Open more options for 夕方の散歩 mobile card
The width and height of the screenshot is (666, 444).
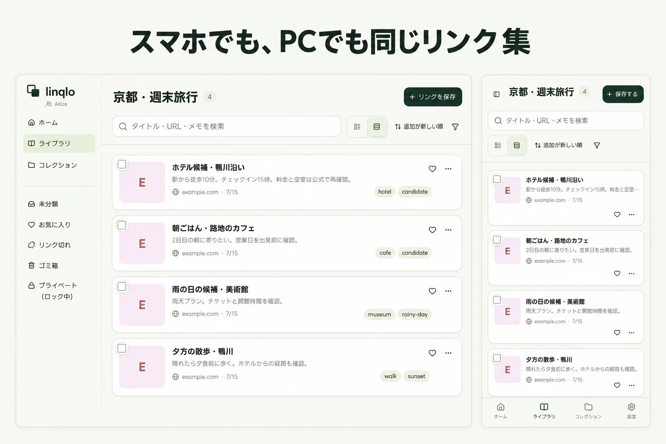[x=631, y=385]
